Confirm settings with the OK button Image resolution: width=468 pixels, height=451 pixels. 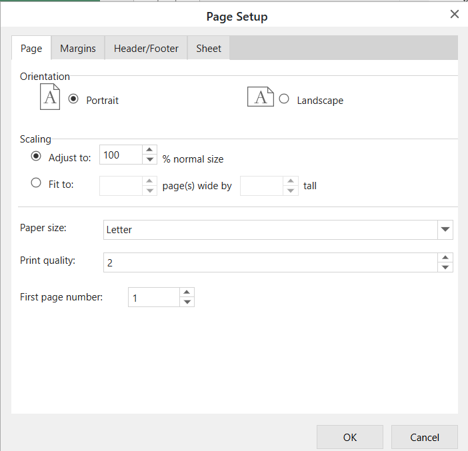pyautogui.click(x=350, y=437)
